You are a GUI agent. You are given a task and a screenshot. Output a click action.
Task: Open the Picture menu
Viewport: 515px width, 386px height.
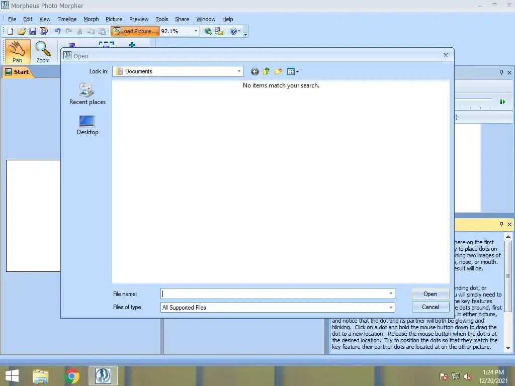(114, 19)
